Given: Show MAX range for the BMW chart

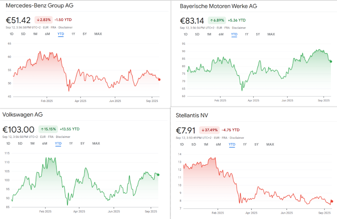Looking at the screenshot, I should pyautogui.click(x=271, y=34).
